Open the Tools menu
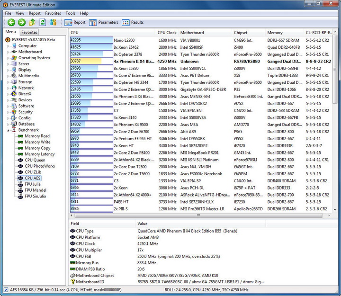 (71, 13)
